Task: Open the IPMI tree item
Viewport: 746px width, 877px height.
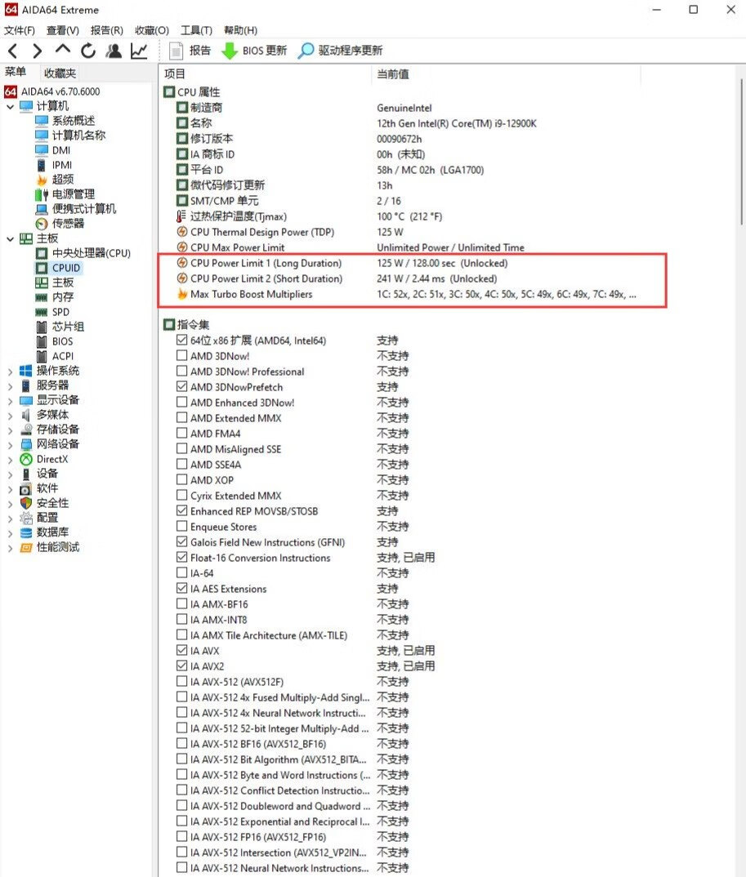Action: (x=62, y=164)
